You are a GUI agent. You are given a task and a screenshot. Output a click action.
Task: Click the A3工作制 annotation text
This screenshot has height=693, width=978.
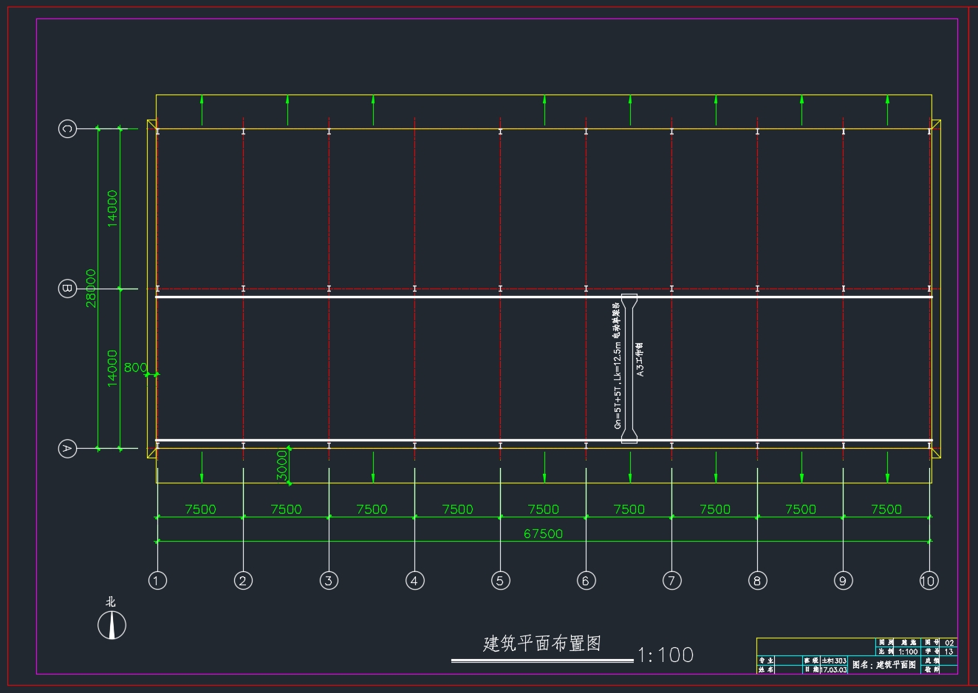640,359
